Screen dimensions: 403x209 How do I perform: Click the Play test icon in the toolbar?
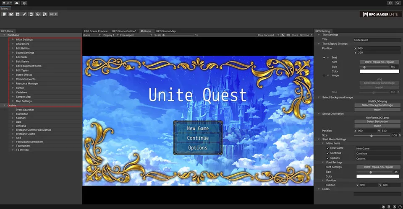click(x=38, y=14)
